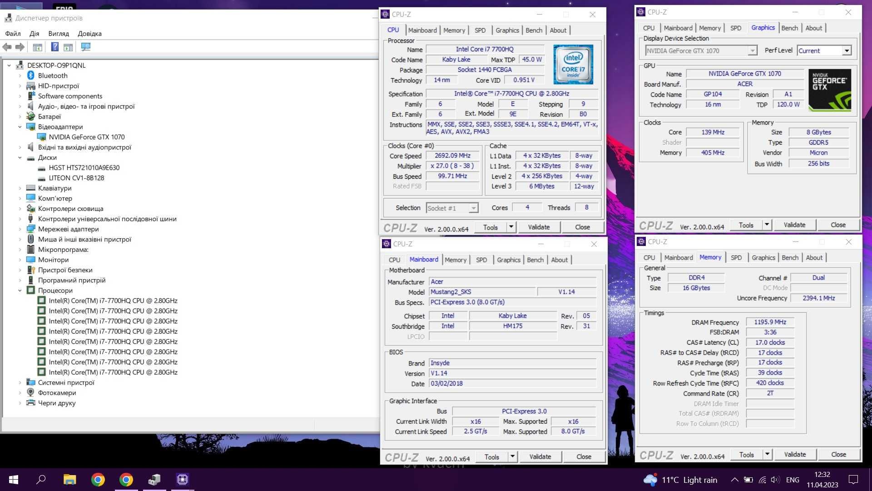Click the Клавіатури keyboard category icon
Image resolution: width=872 pixels, height=491 pixels.
click(31, 188)
